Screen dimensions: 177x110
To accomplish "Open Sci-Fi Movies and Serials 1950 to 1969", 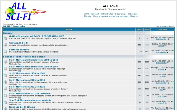I will tap(34, 67).
